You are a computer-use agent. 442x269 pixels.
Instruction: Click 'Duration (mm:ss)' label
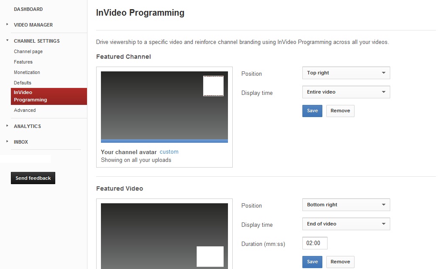[x=263, y=244]
